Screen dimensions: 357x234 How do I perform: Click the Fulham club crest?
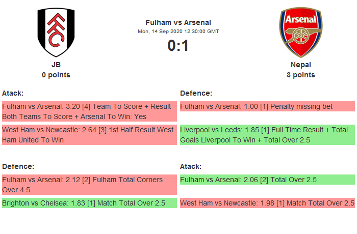(56, 32)
